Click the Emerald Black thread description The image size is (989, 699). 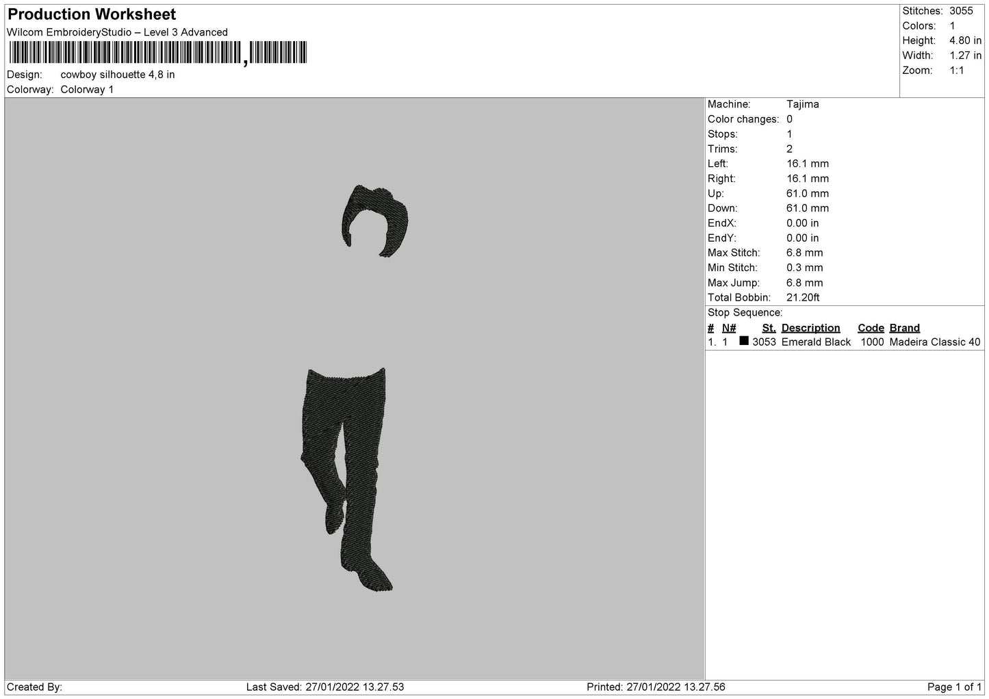[x=817, y=342]
